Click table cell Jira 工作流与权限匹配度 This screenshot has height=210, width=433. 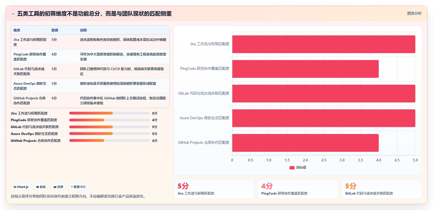(x=30, y=42)
